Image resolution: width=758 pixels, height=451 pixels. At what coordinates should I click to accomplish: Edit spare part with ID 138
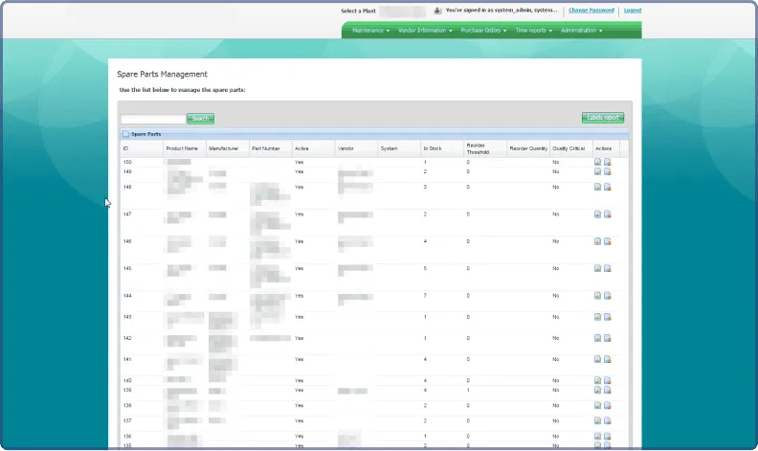pos(597,405)
